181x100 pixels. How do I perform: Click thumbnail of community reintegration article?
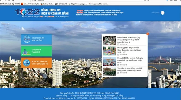tap(109, 41)
